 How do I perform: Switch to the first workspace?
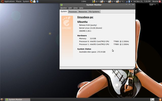pyautogui.click(x=152, y=99)
